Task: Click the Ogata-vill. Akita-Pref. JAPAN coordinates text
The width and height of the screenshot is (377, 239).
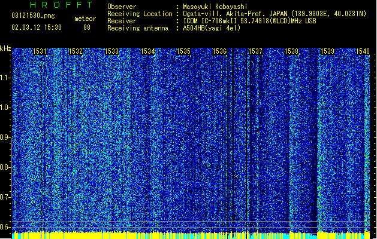Action: click(x=275, y=14)
